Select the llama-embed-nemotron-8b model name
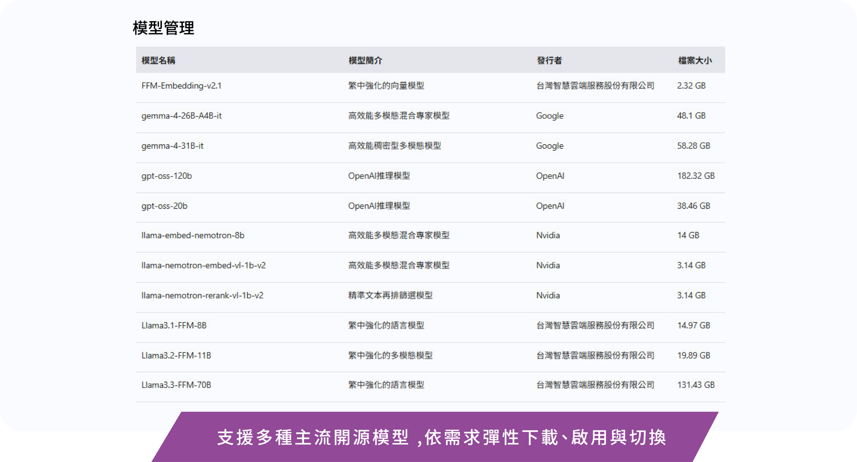Image resolution: width=857 pixels, height=462 pixels. pos(193,235)
